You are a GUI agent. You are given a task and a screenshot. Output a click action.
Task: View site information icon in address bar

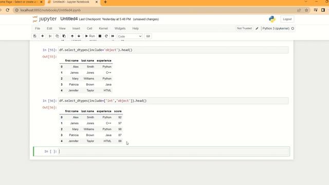coord(17,10)
